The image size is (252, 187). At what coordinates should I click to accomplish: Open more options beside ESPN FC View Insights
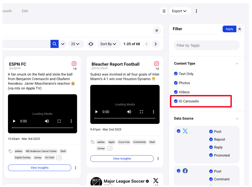pyautogui.click(x=75, y=168)
